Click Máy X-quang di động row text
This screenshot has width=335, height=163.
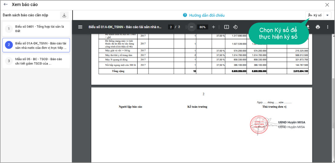[x=116, y=59]
